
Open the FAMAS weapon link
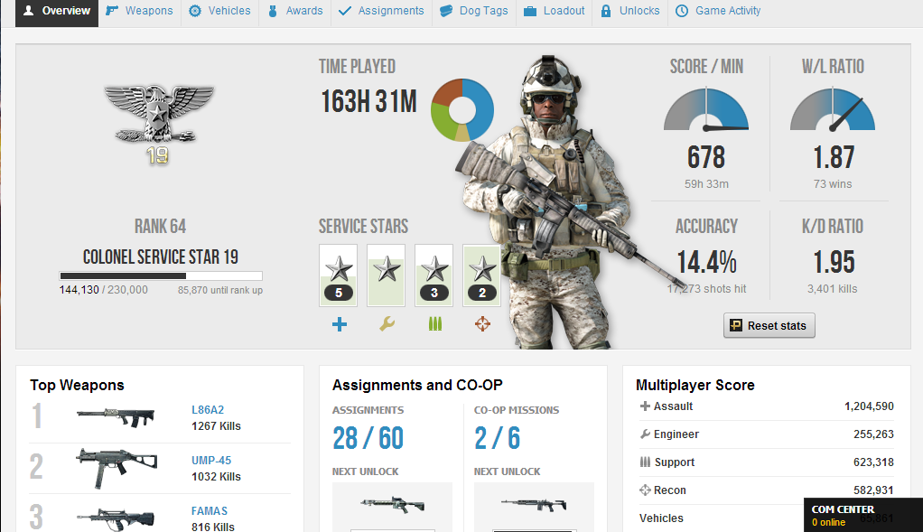pyautogui.click(x=209, y=511)
